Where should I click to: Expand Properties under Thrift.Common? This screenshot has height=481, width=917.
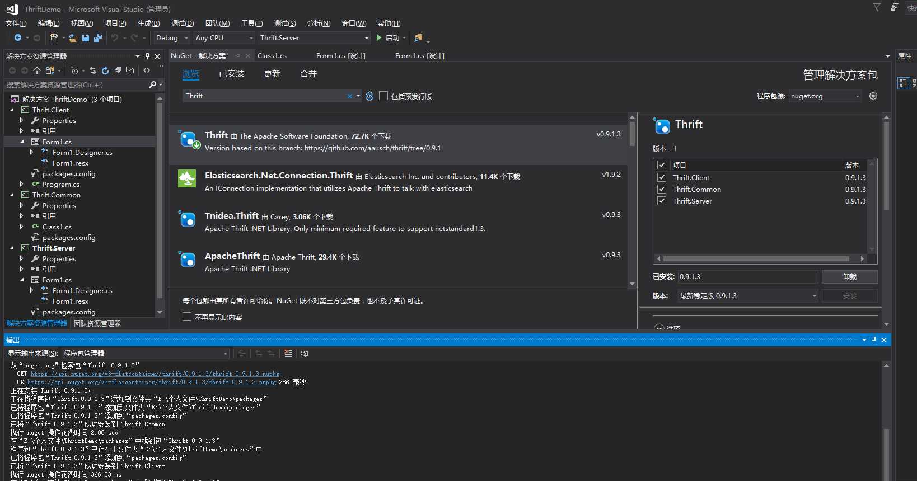coord(21,205)
